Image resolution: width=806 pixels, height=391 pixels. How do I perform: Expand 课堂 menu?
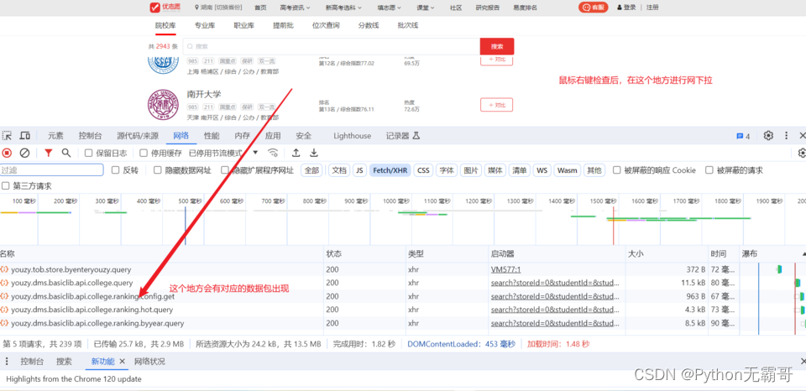click(426, 8)
